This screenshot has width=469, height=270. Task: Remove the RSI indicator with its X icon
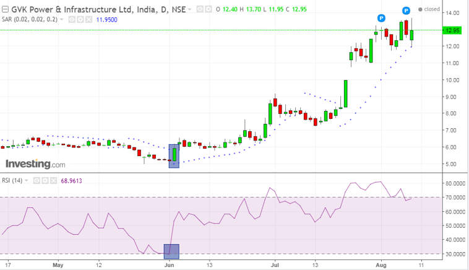coord(53,180)
